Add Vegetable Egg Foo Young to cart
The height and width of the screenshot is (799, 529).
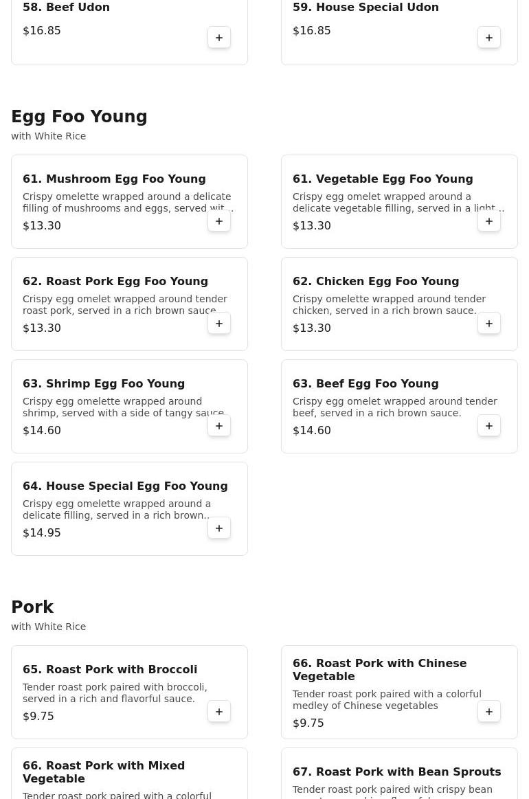click(x=488, y=221)
